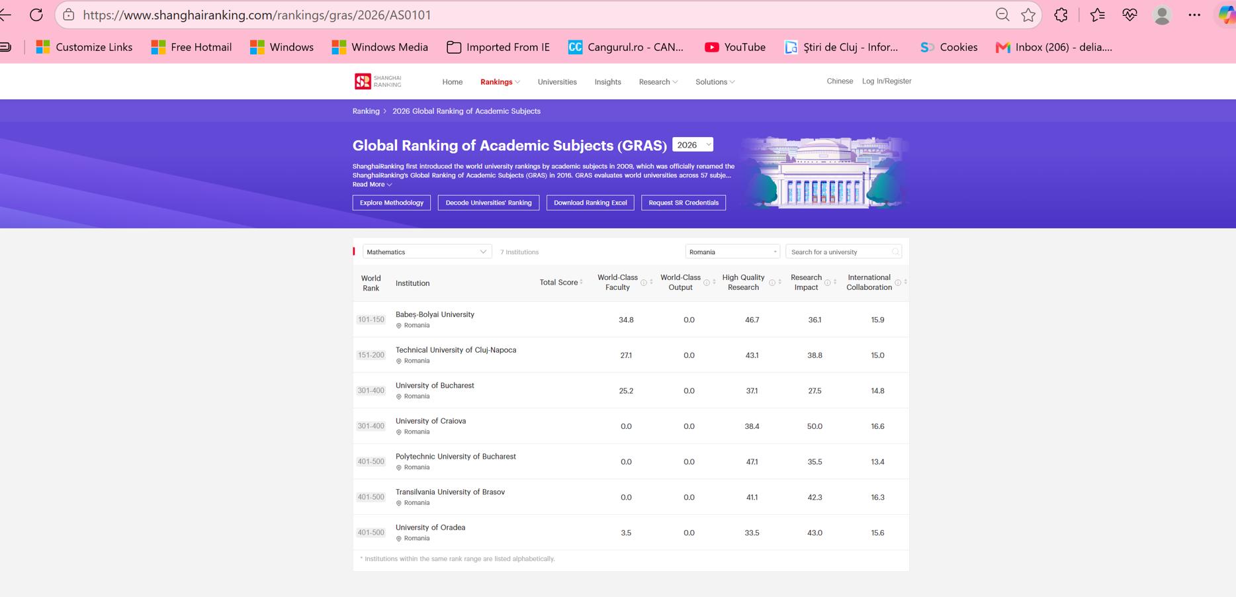Sort by World-Class Output arrows
The width and height of the screenshot is (1236, 597).
714,283
